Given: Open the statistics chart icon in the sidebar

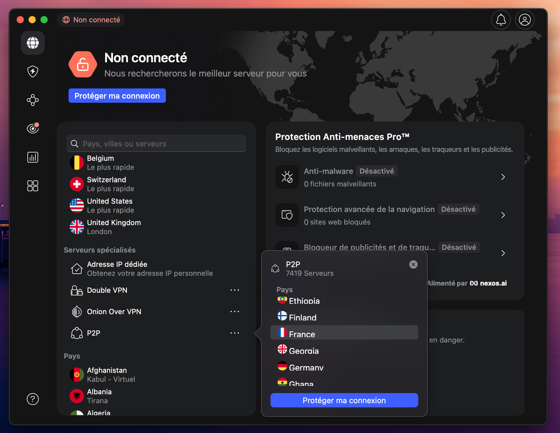Looking at the screenshot, I should click(x=33, y=157).
